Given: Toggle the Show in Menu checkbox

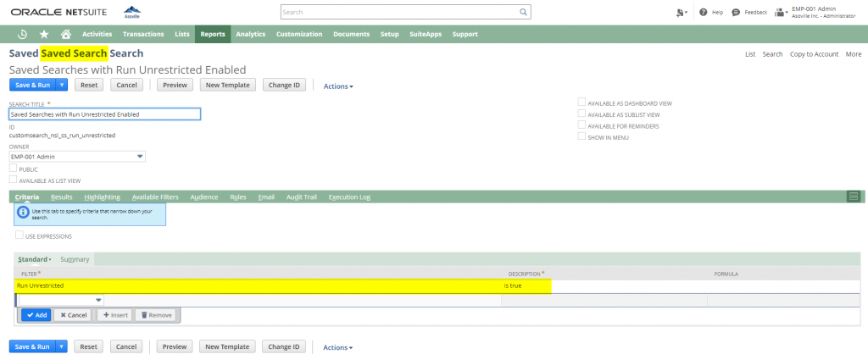Looking at the screenshot, I should (x=581, y=136).
